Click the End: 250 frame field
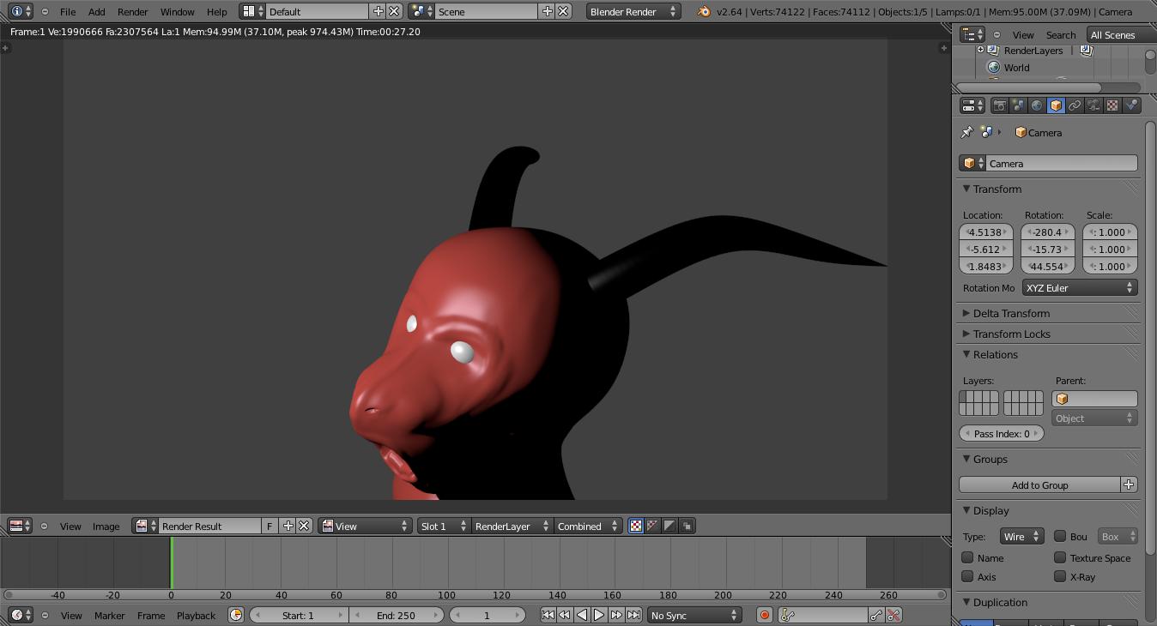This screenshot has width=1157, height=626. (x=396, y=615)
